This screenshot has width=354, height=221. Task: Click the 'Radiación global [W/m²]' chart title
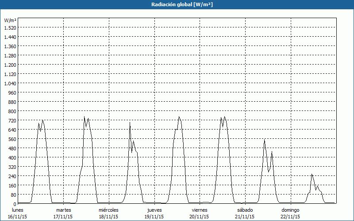(x=182, y=4)
